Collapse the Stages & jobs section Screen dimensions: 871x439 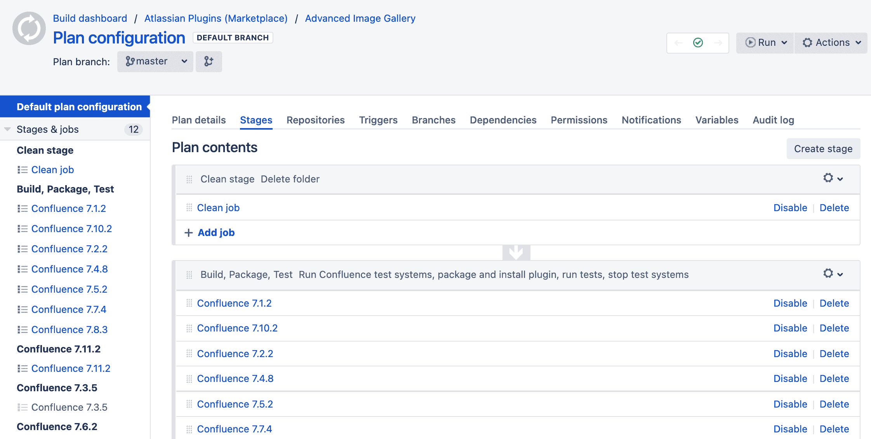7,129
